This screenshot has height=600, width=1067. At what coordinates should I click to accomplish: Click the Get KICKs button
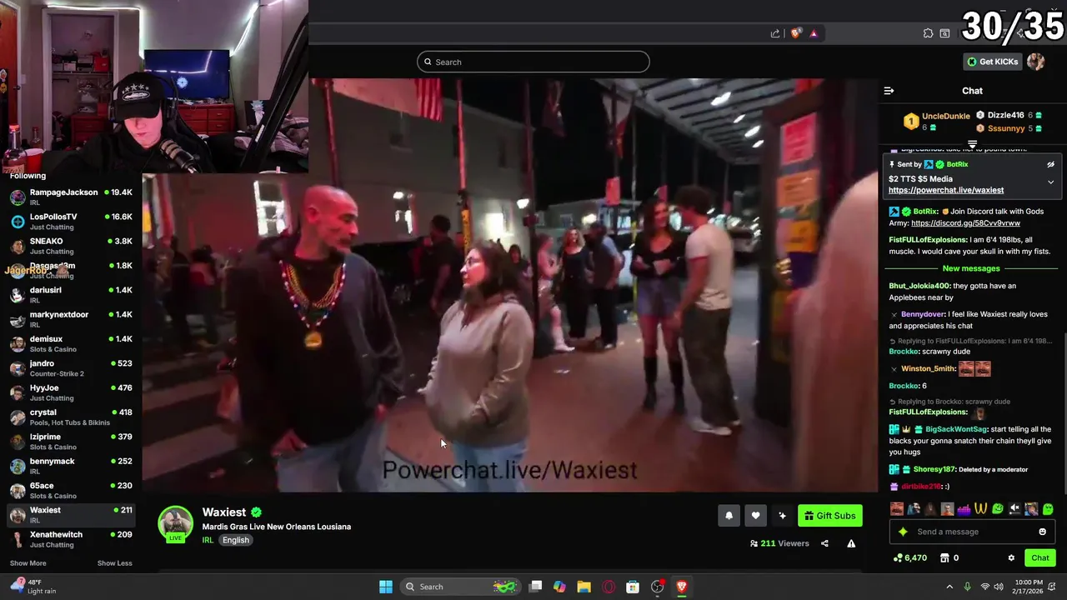click(x=993, y=62)
